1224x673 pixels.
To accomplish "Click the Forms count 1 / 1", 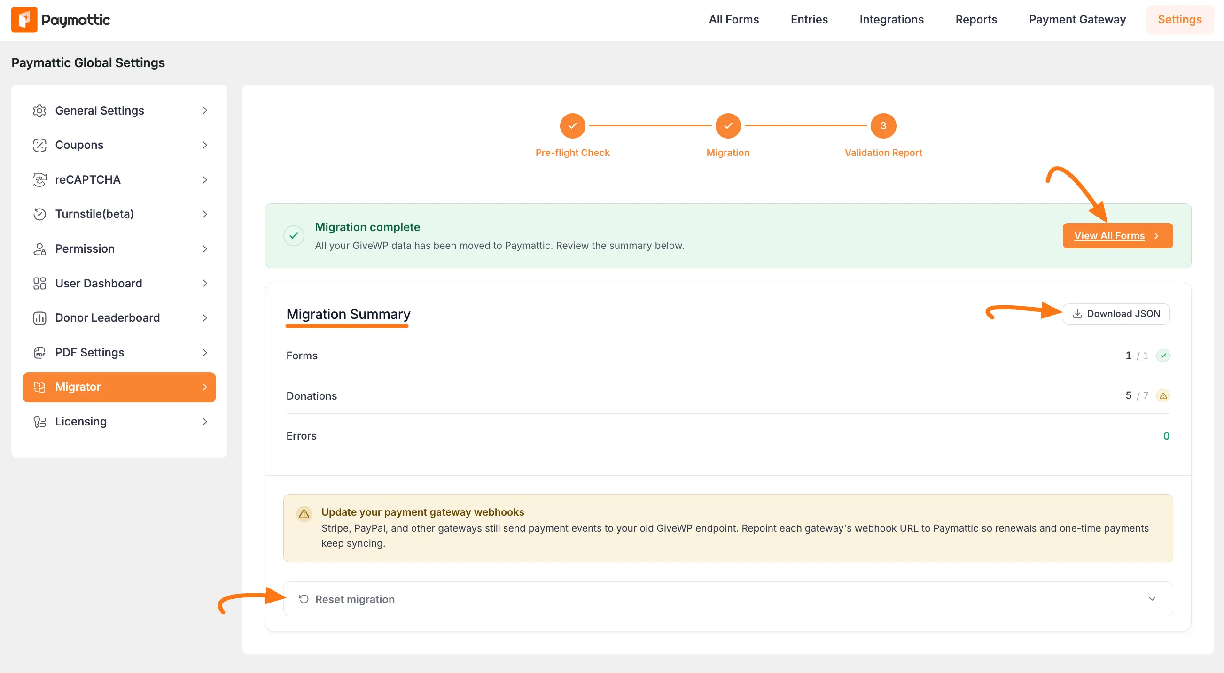I will pos(1137,356).
